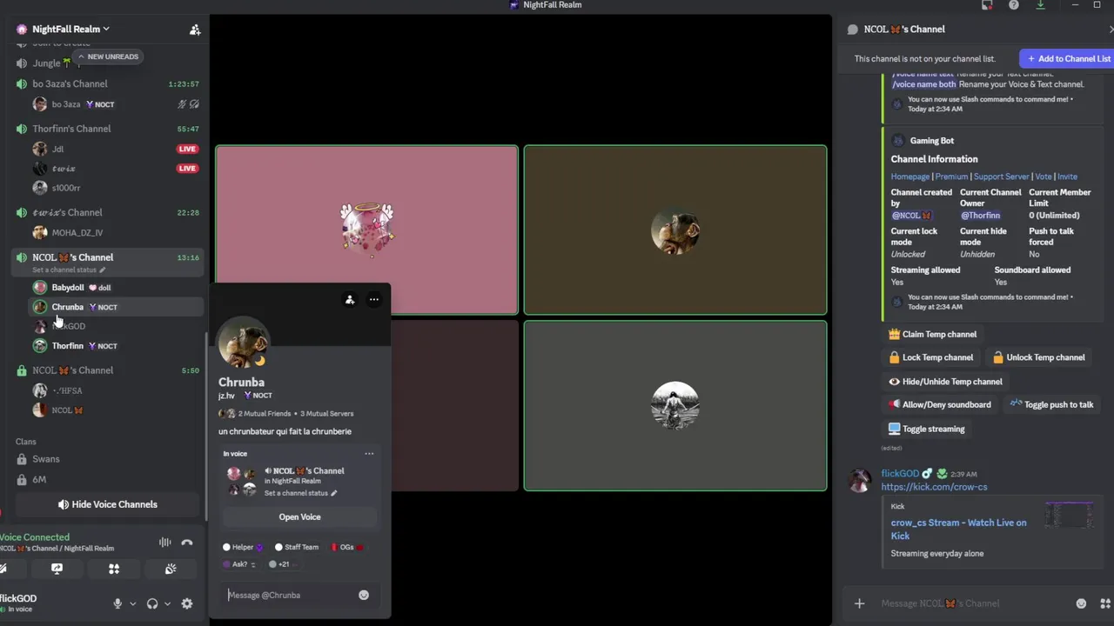
Task: Open the Vote link in bot embed
Action: [x=1044, y=176]
